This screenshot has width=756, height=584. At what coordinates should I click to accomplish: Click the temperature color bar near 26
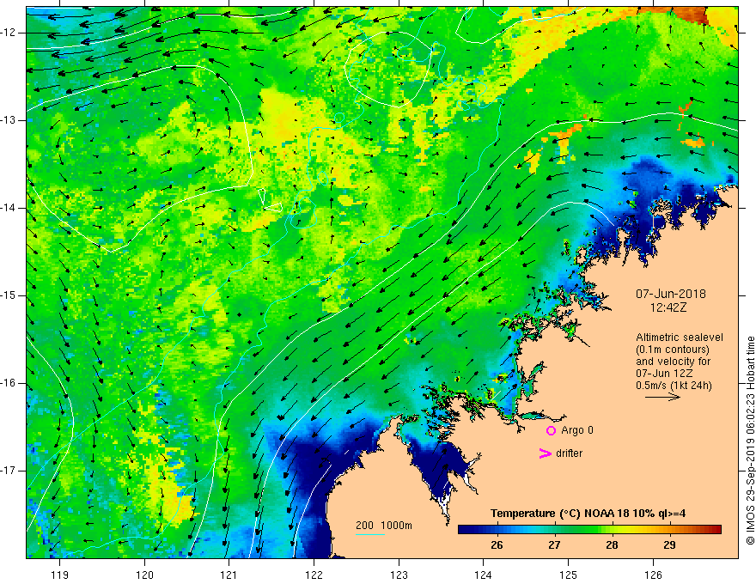tap(497, 530)
